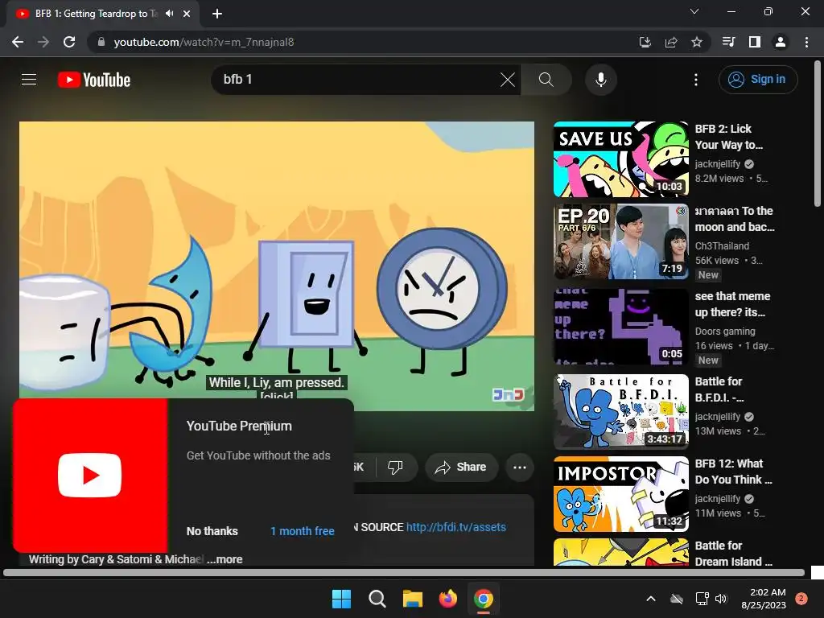Toggle the Chrome side panel
Image resolution: width=824 pixels, height=618 pixels.
coord(755,42)
